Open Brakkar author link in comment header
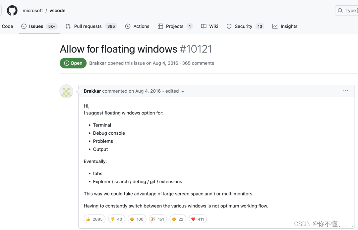The height and width of the screenshot is (230, 358). coord(92,91)
